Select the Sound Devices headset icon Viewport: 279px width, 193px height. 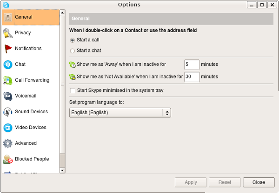coord(7,112)
